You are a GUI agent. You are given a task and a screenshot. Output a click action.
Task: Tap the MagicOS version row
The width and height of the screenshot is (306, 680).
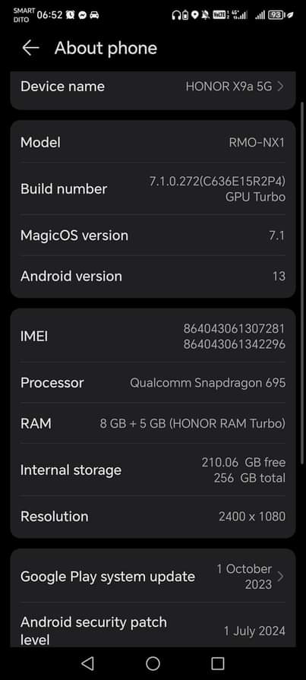[153, 236]
